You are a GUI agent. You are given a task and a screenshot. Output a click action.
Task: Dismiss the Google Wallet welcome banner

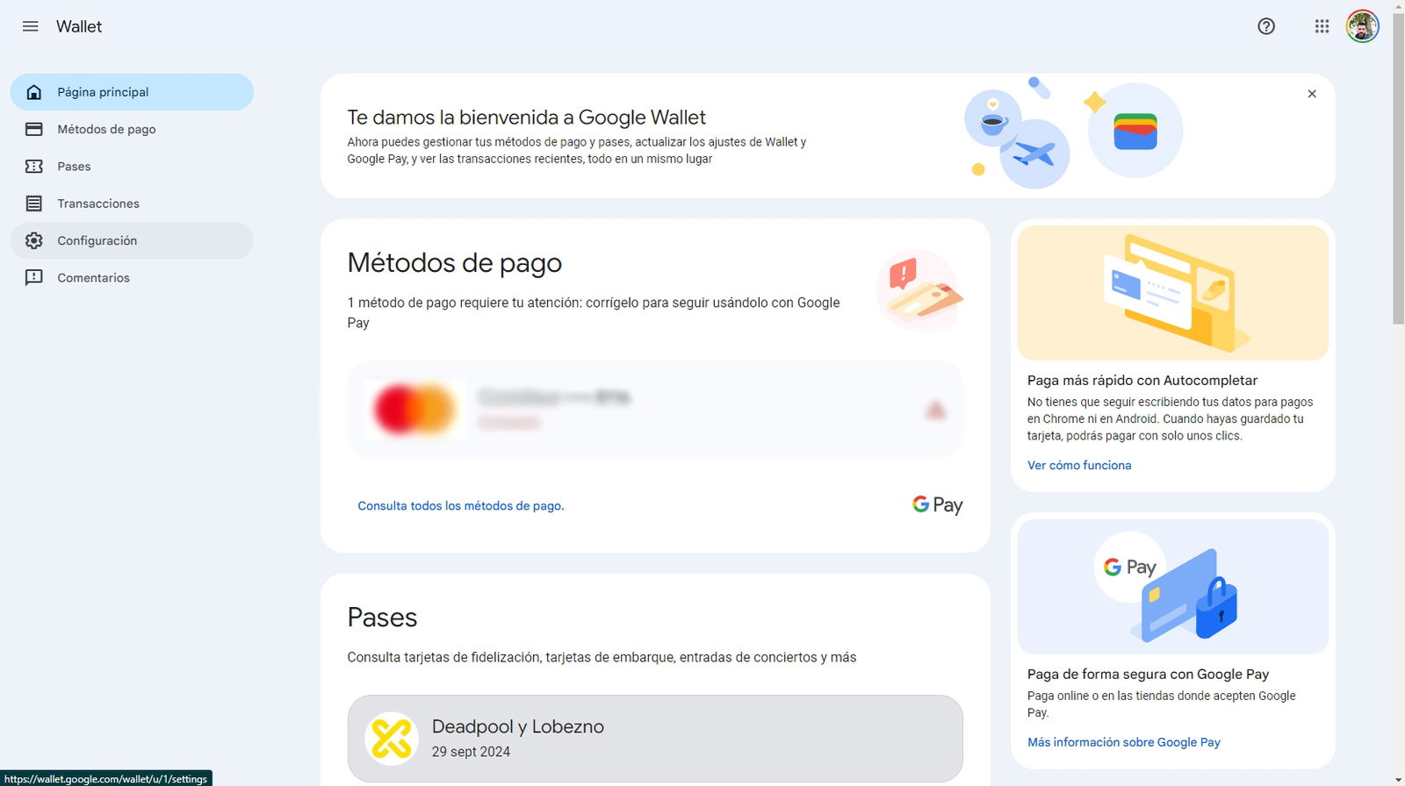pos(1312,94)
